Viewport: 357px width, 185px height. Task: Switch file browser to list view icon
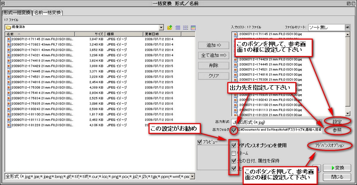[x=185, y=28]
